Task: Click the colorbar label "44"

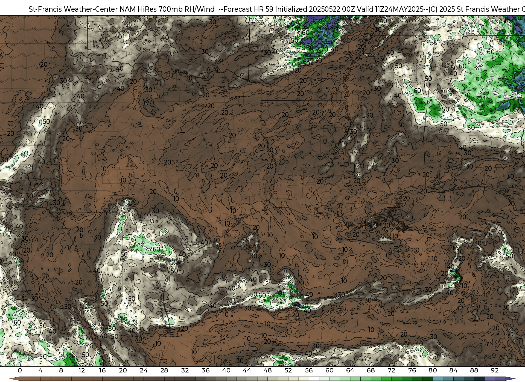Action: coord(247,371)
